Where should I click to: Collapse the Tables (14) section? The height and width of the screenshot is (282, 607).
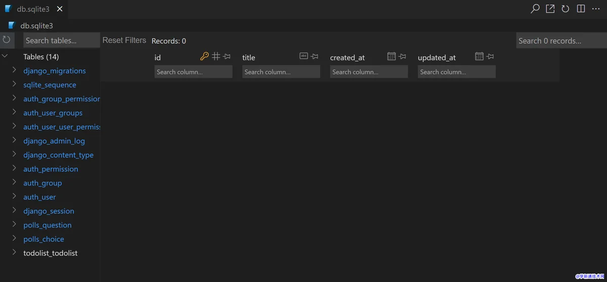[5, 57]
